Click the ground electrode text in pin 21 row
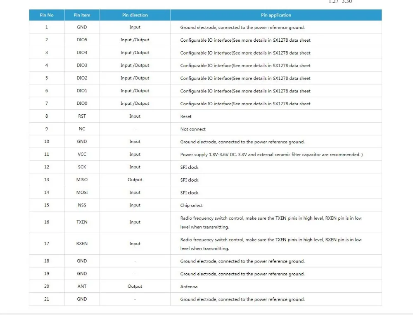Viewport: 413px width, 315px height. (242, 299)
